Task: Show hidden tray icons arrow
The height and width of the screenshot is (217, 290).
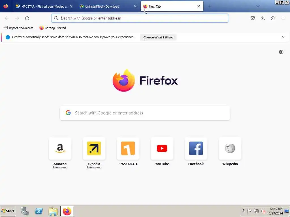Action: coord(243,211)
